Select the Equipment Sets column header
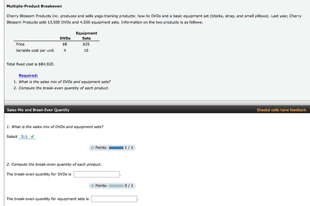 (x=86, y=36)
